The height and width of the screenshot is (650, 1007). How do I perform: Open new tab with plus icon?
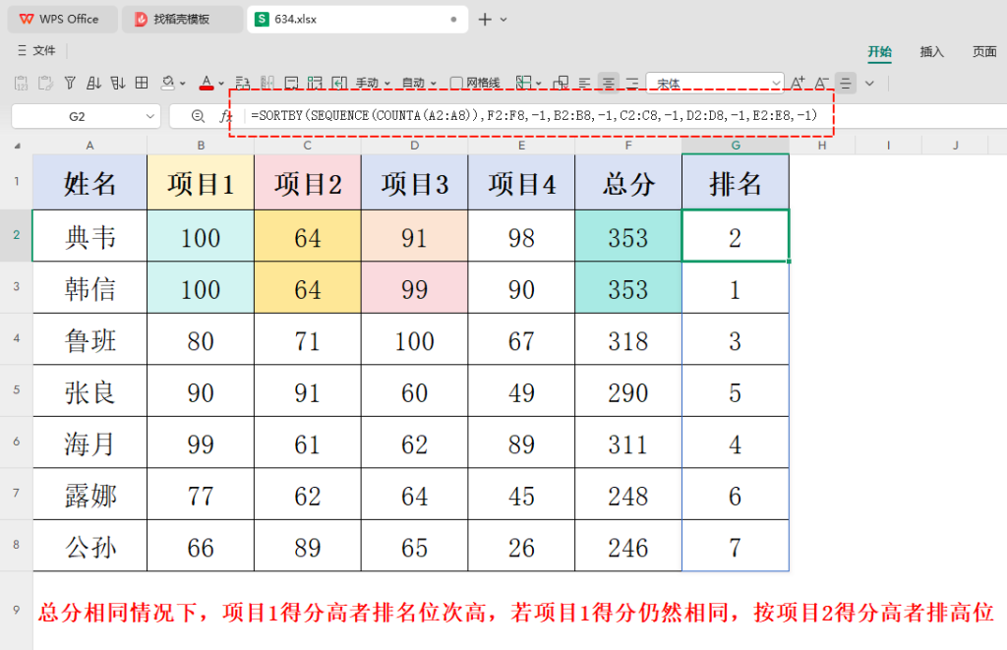click(x=485, y=20)
